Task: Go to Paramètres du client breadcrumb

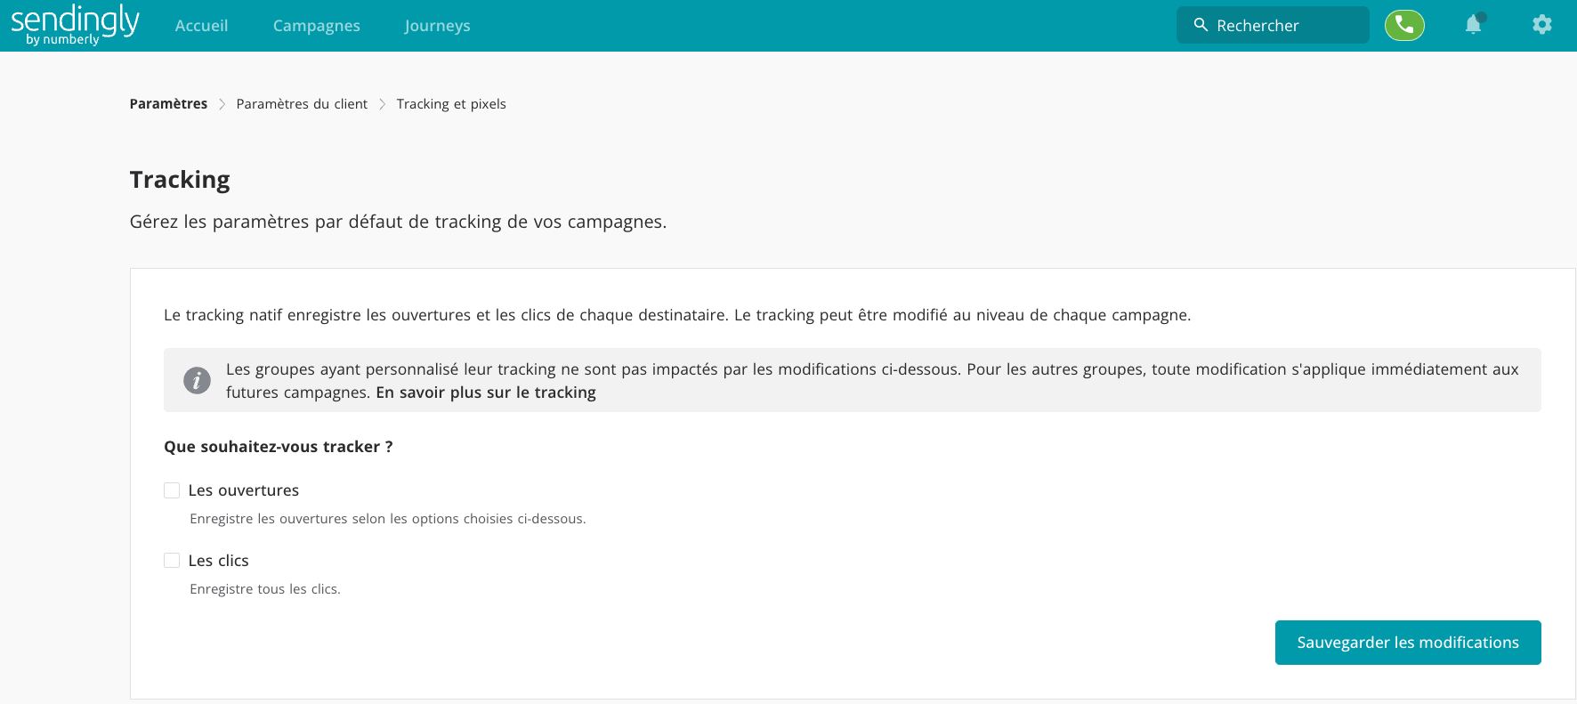Action: click(302, 104)
